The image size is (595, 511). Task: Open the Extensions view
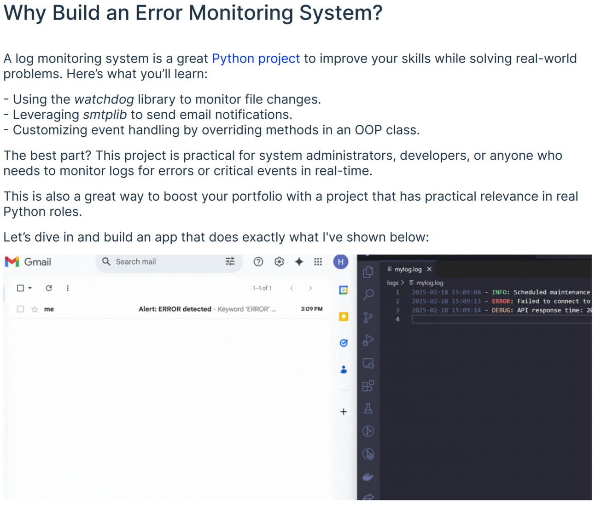(368, 386)
